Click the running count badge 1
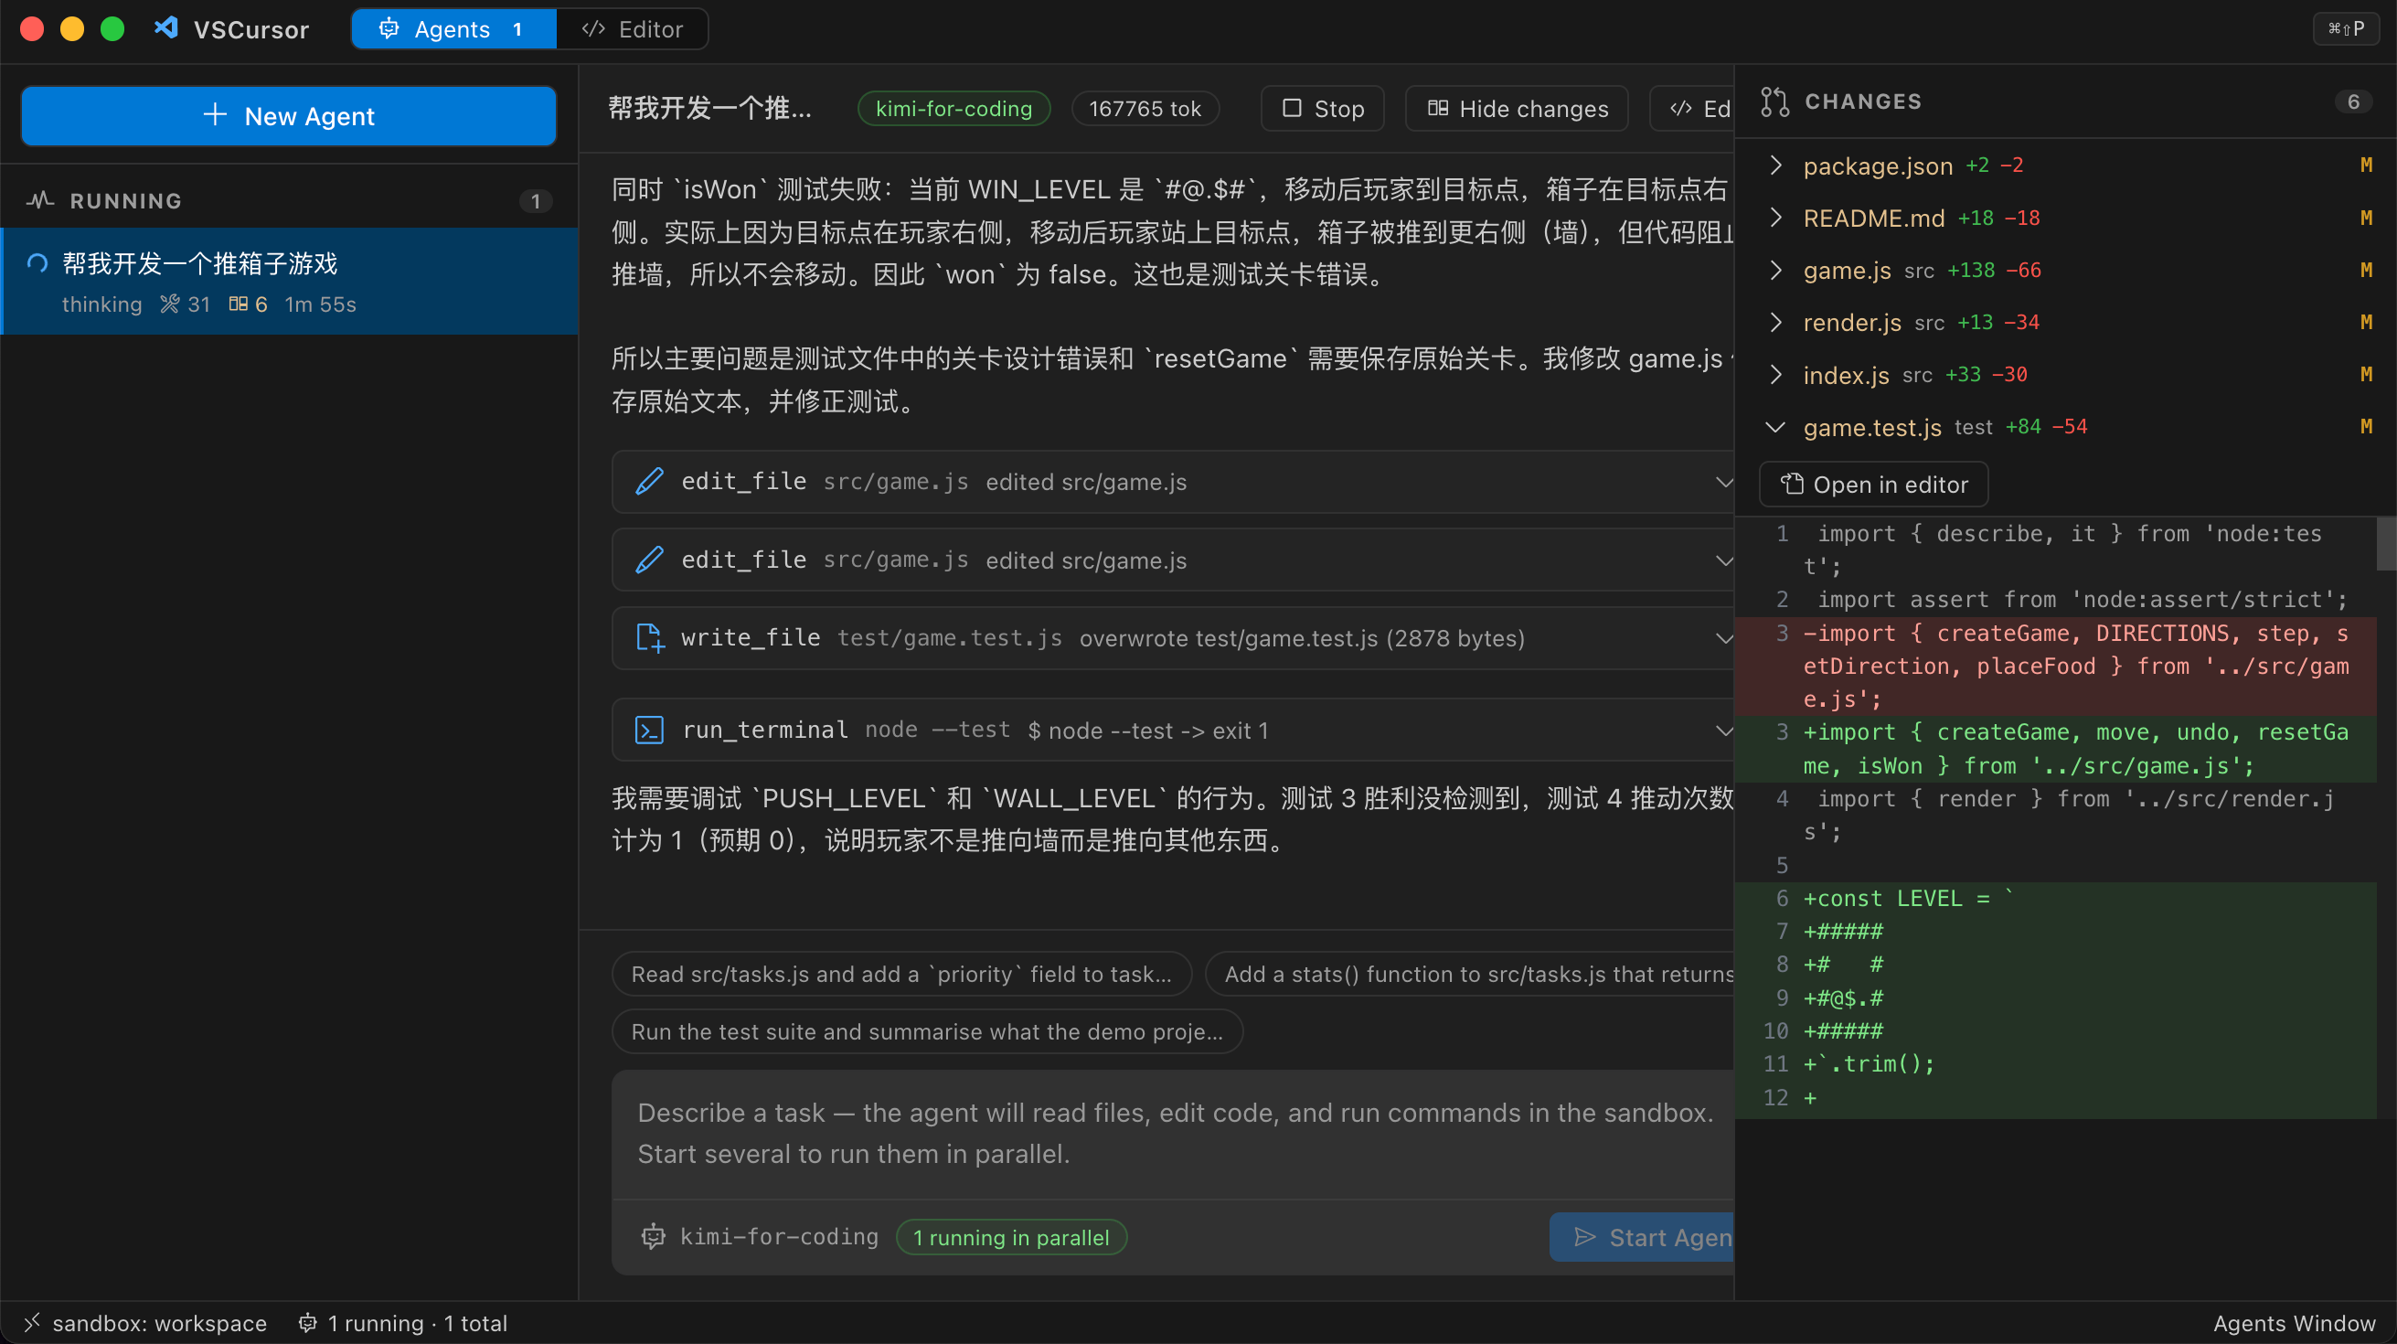 click(535, 200)
